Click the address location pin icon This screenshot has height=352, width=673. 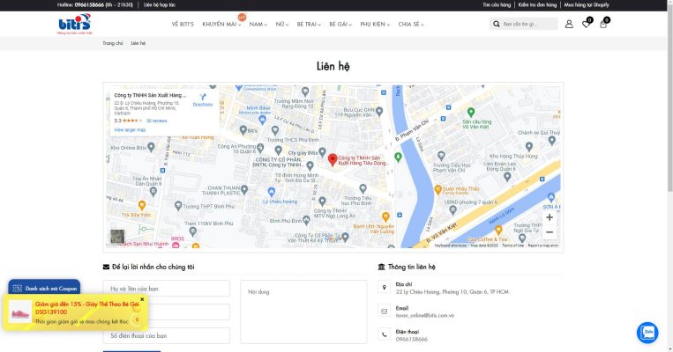[385, 288]
